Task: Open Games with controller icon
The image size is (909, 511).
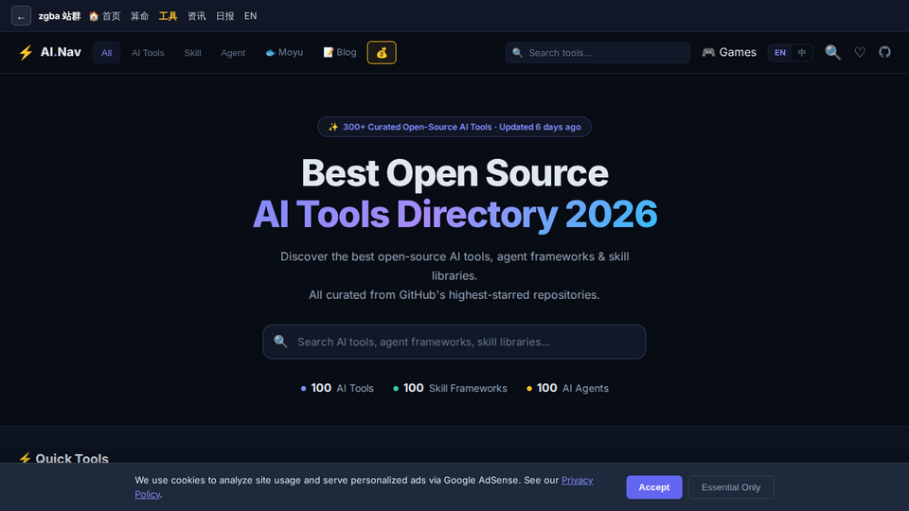Action: point(729,52)
